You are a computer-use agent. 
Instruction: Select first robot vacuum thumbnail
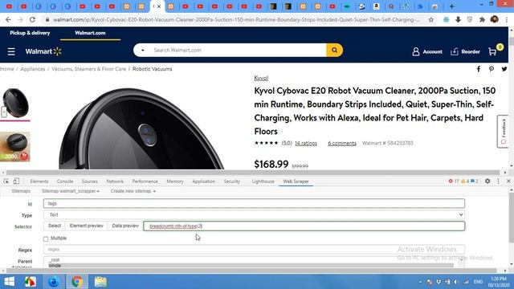(15, 104)
